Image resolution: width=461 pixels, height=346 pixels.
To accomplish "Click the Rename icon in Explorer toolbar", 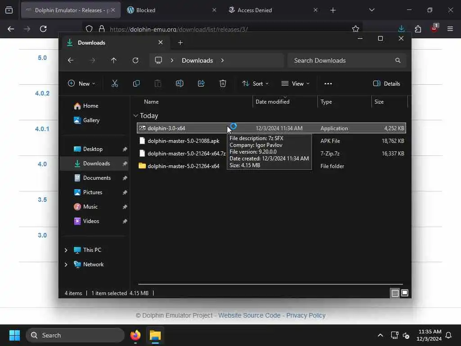I will click(x=179, y=83).
